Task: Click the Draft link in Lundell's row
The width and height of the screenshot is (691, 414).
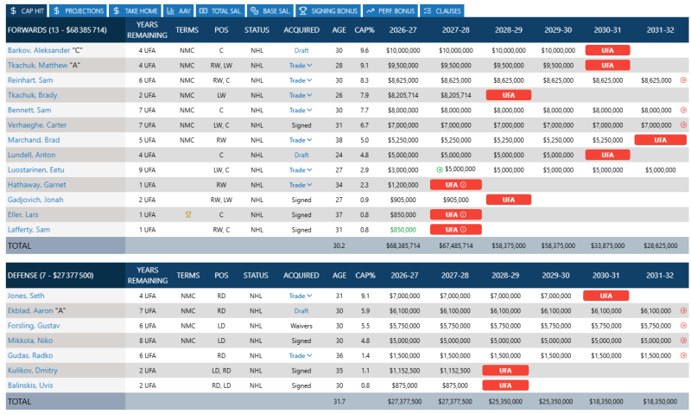Action: (x=301, y=156)
